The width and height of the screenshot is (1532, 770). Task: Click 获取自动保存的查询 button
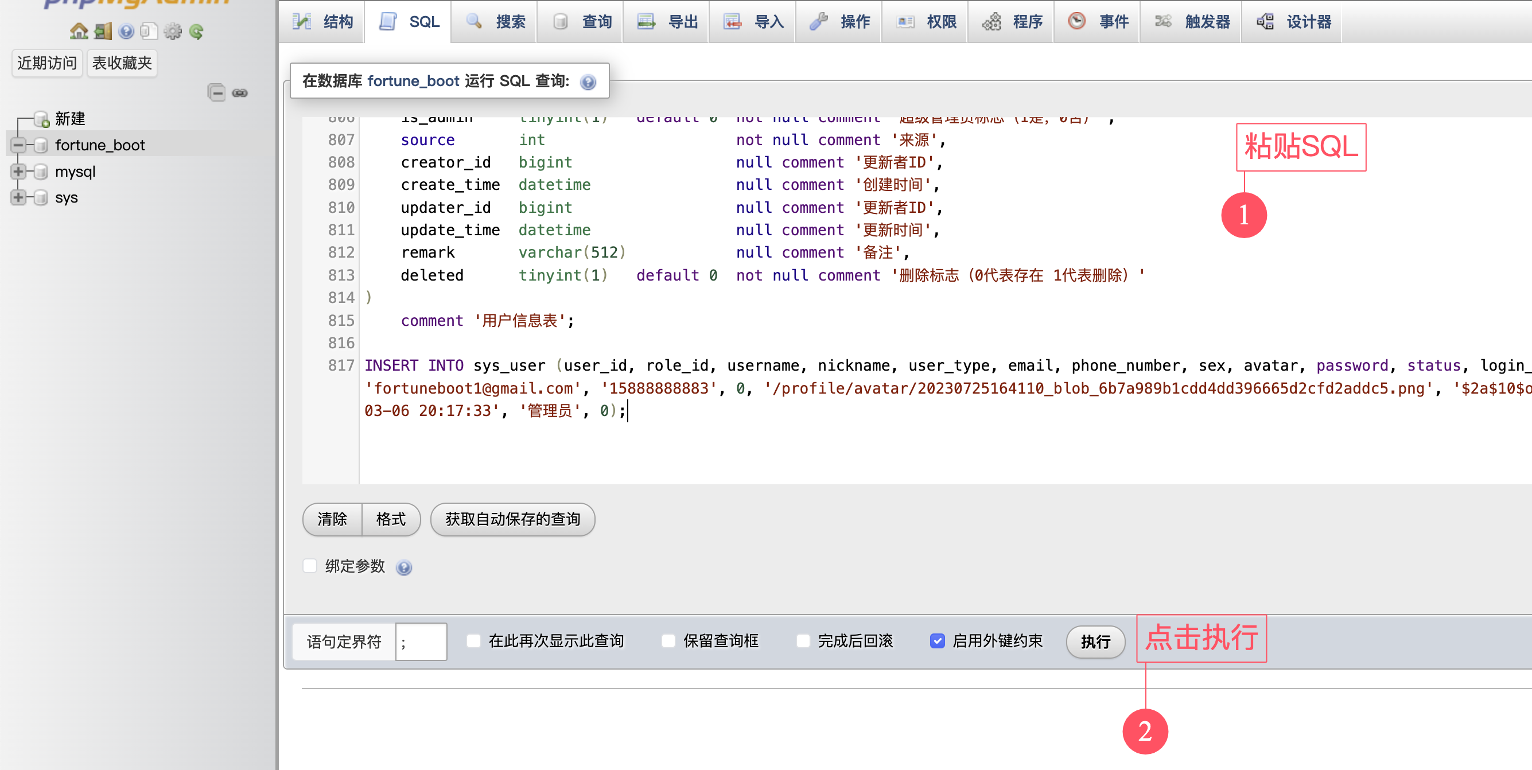[512, 519]
